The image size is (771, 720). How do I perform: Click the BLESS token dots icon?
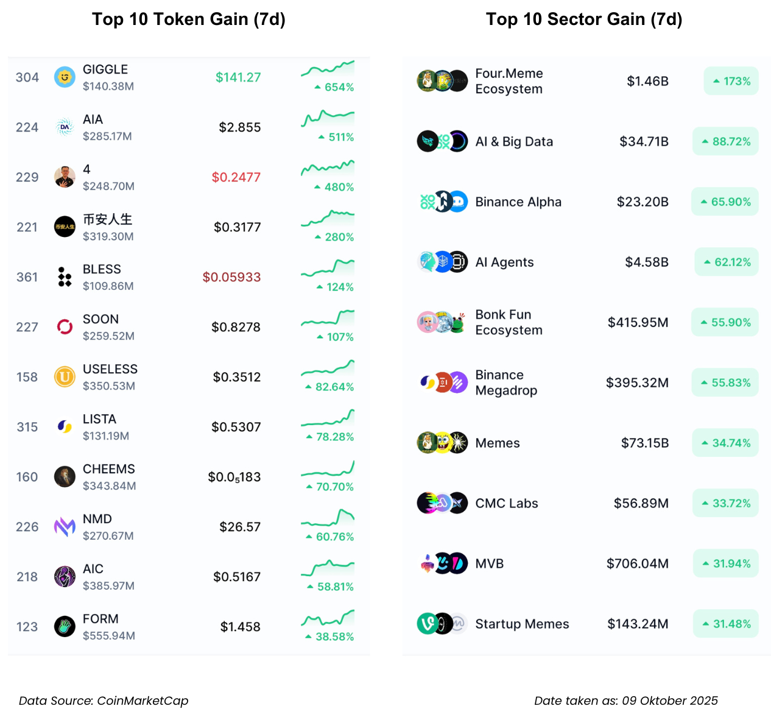[x=65, y=277]
